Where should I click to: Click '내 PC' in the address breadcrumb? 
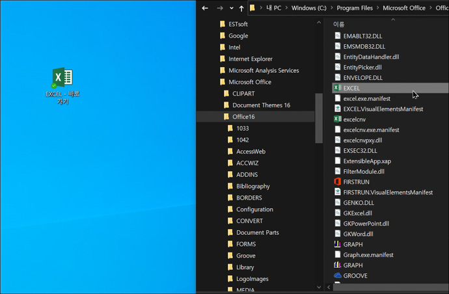pyautogui.click(x=273, y=8)
